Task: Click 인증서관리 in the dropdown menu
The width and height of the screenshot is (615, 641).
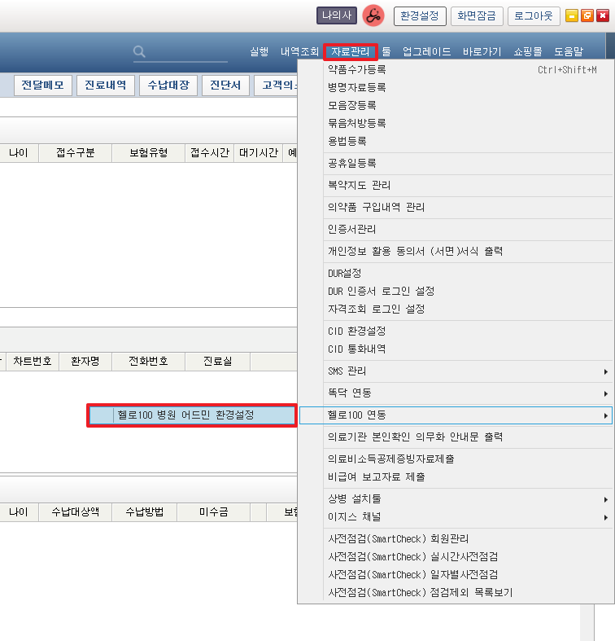Action: point(351,230)
